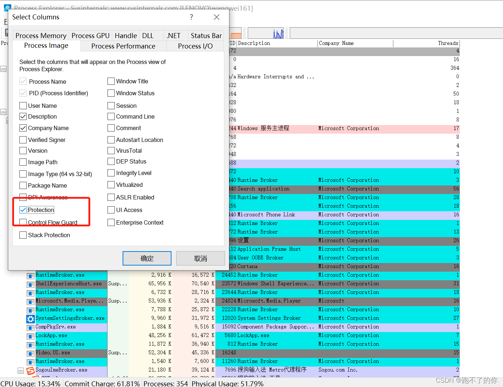Enable the UI Access checkbox
Viewport: 503px width, 387px height.
coord(111,210)
